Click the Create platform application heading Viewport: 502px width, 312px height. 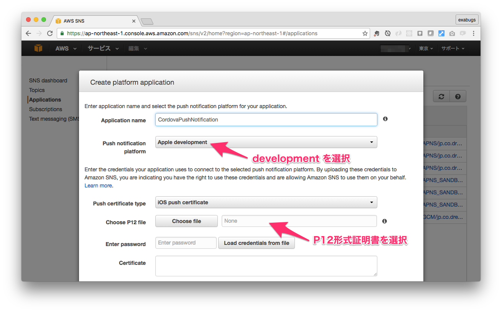[x=132, y=82]
